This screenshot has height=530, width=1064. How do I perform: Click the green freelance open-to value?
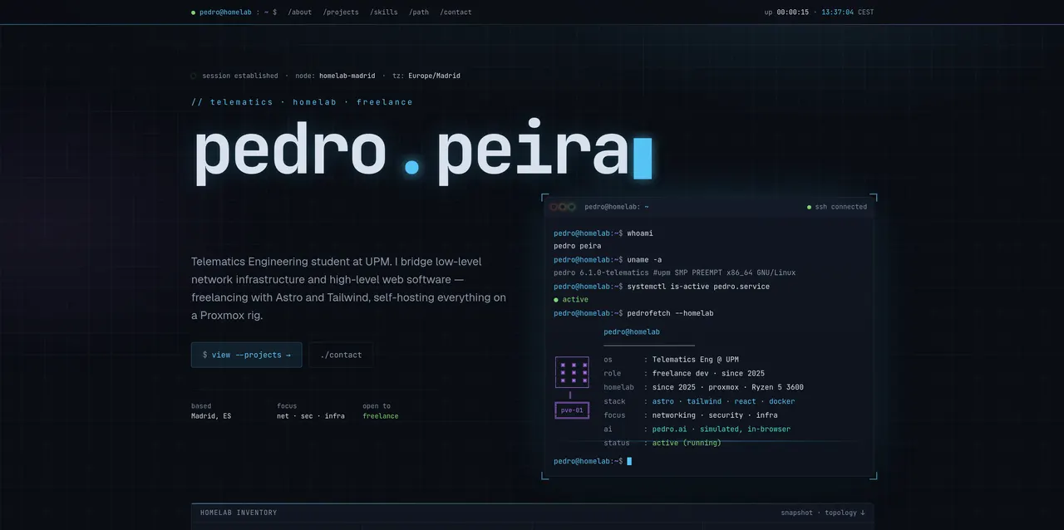380,416
